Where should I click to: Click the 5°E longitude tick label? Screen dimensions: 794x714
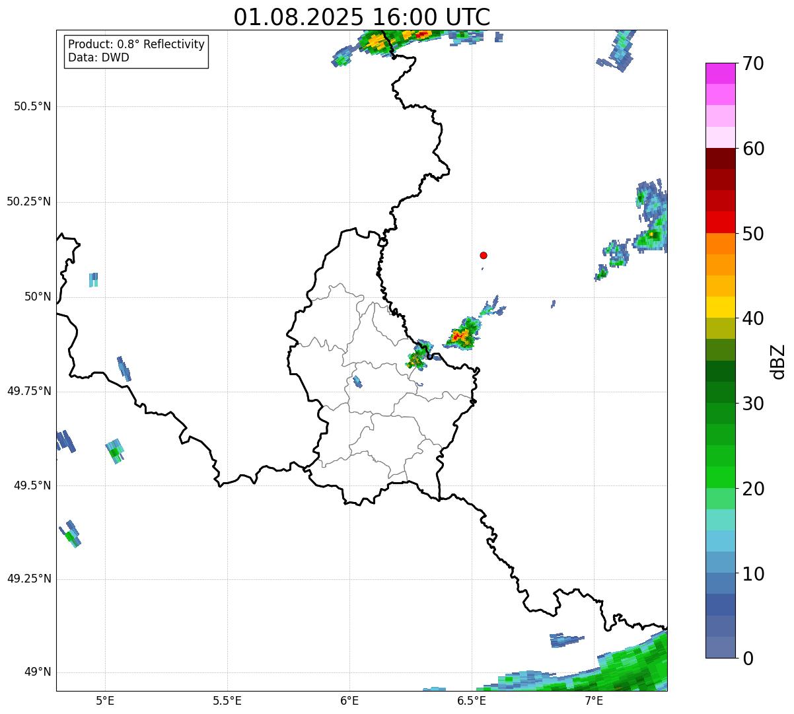click(x=105, y=700)
